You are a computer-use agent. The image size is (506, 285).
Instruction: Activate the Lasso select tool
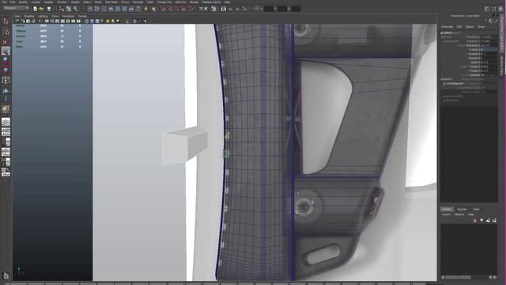pyautogui.click(x=6, y=32)
